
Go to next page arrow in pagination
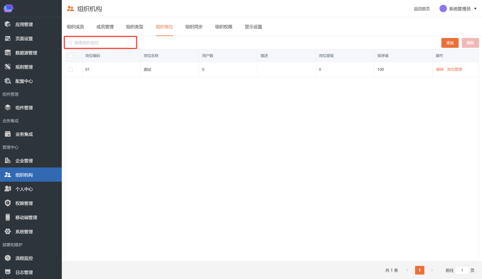pyautogui.click(x=432, y=270)
